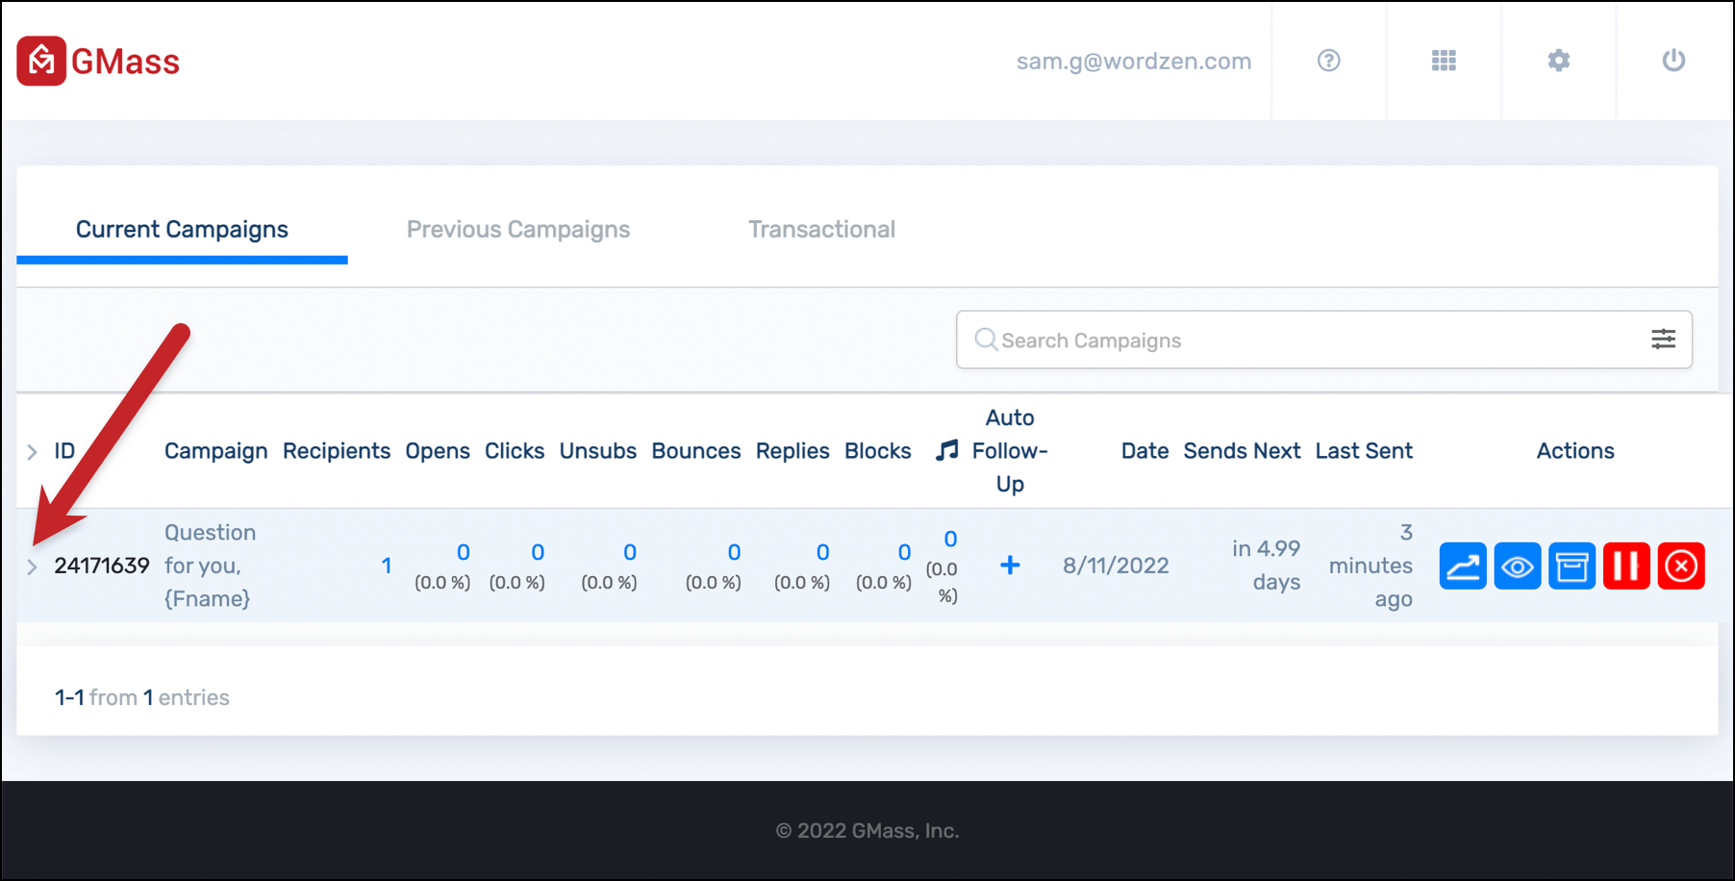Open search filter options sliders icon
This screenshot has height=881, width=1735.
1664,340
